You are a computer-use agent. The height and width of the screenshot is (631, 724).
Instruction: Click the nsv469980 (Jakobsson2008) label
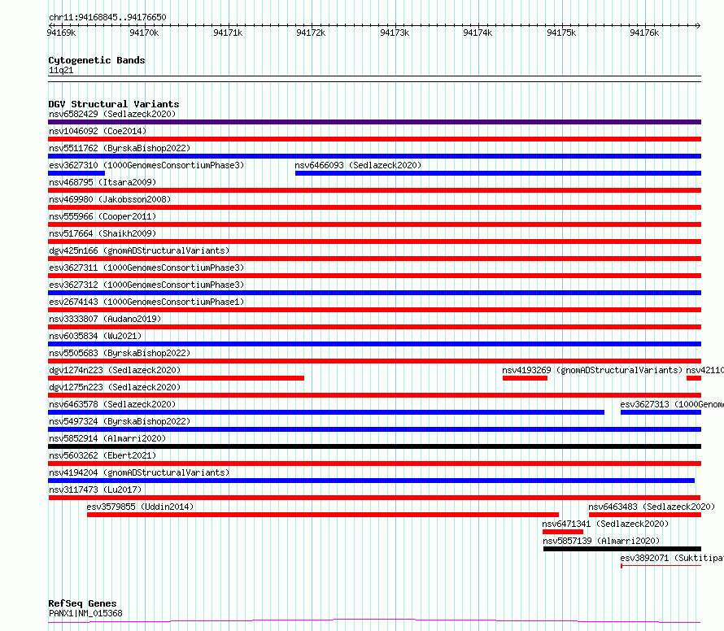click(x=110, y=199)
